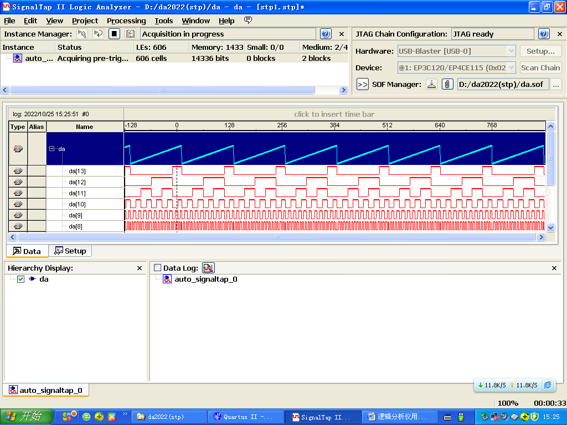Image resolution: width=567 pixels, height=425 pixels.
Task: Open JTAG Chain Configuration help icon
Action: point(544,34)
